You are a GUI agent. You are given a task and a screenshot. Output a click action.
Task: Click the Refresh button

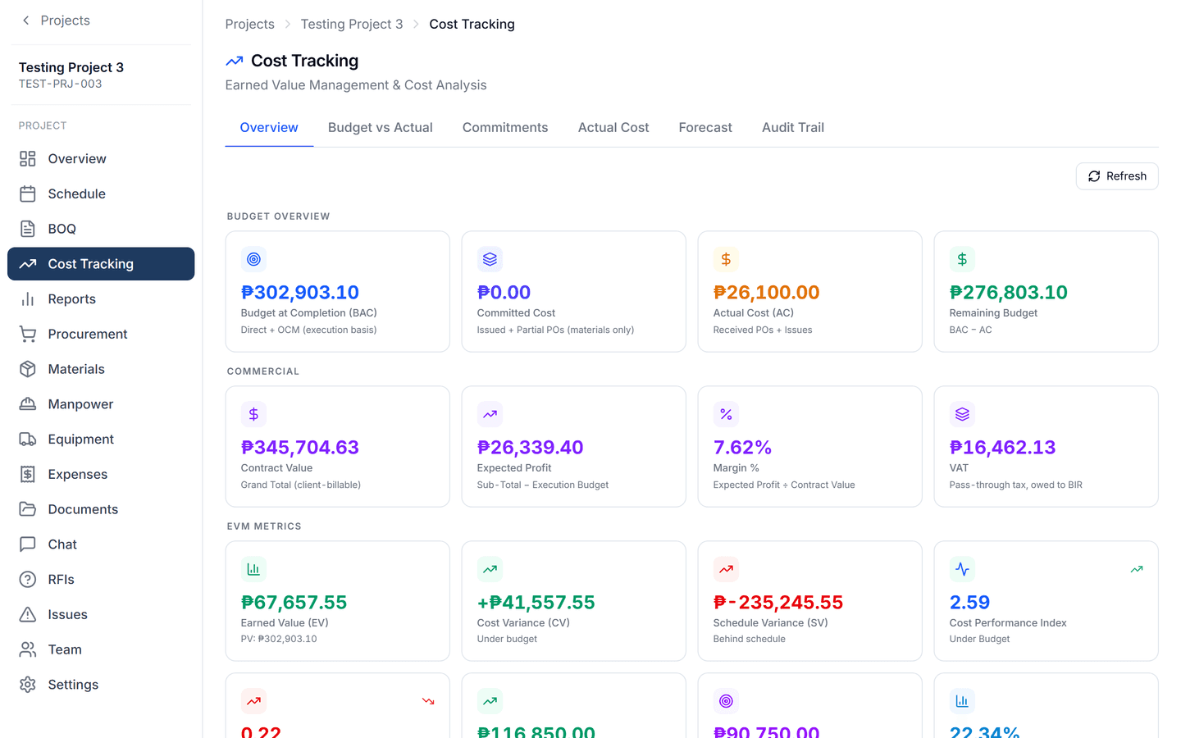pyautogui.click(x=1117, y=176)
